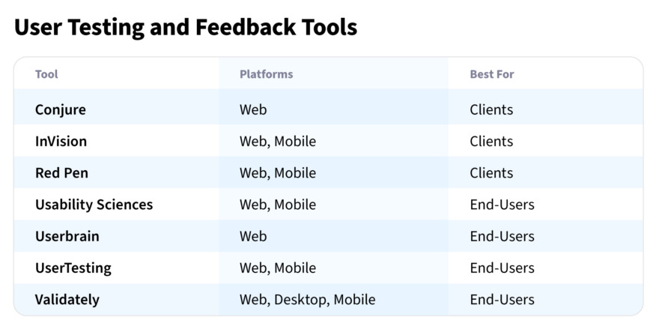This screenshot has width=656, height=329.
Task: Click Red Pen's Clients cell
Action: [x=491, y=172]
